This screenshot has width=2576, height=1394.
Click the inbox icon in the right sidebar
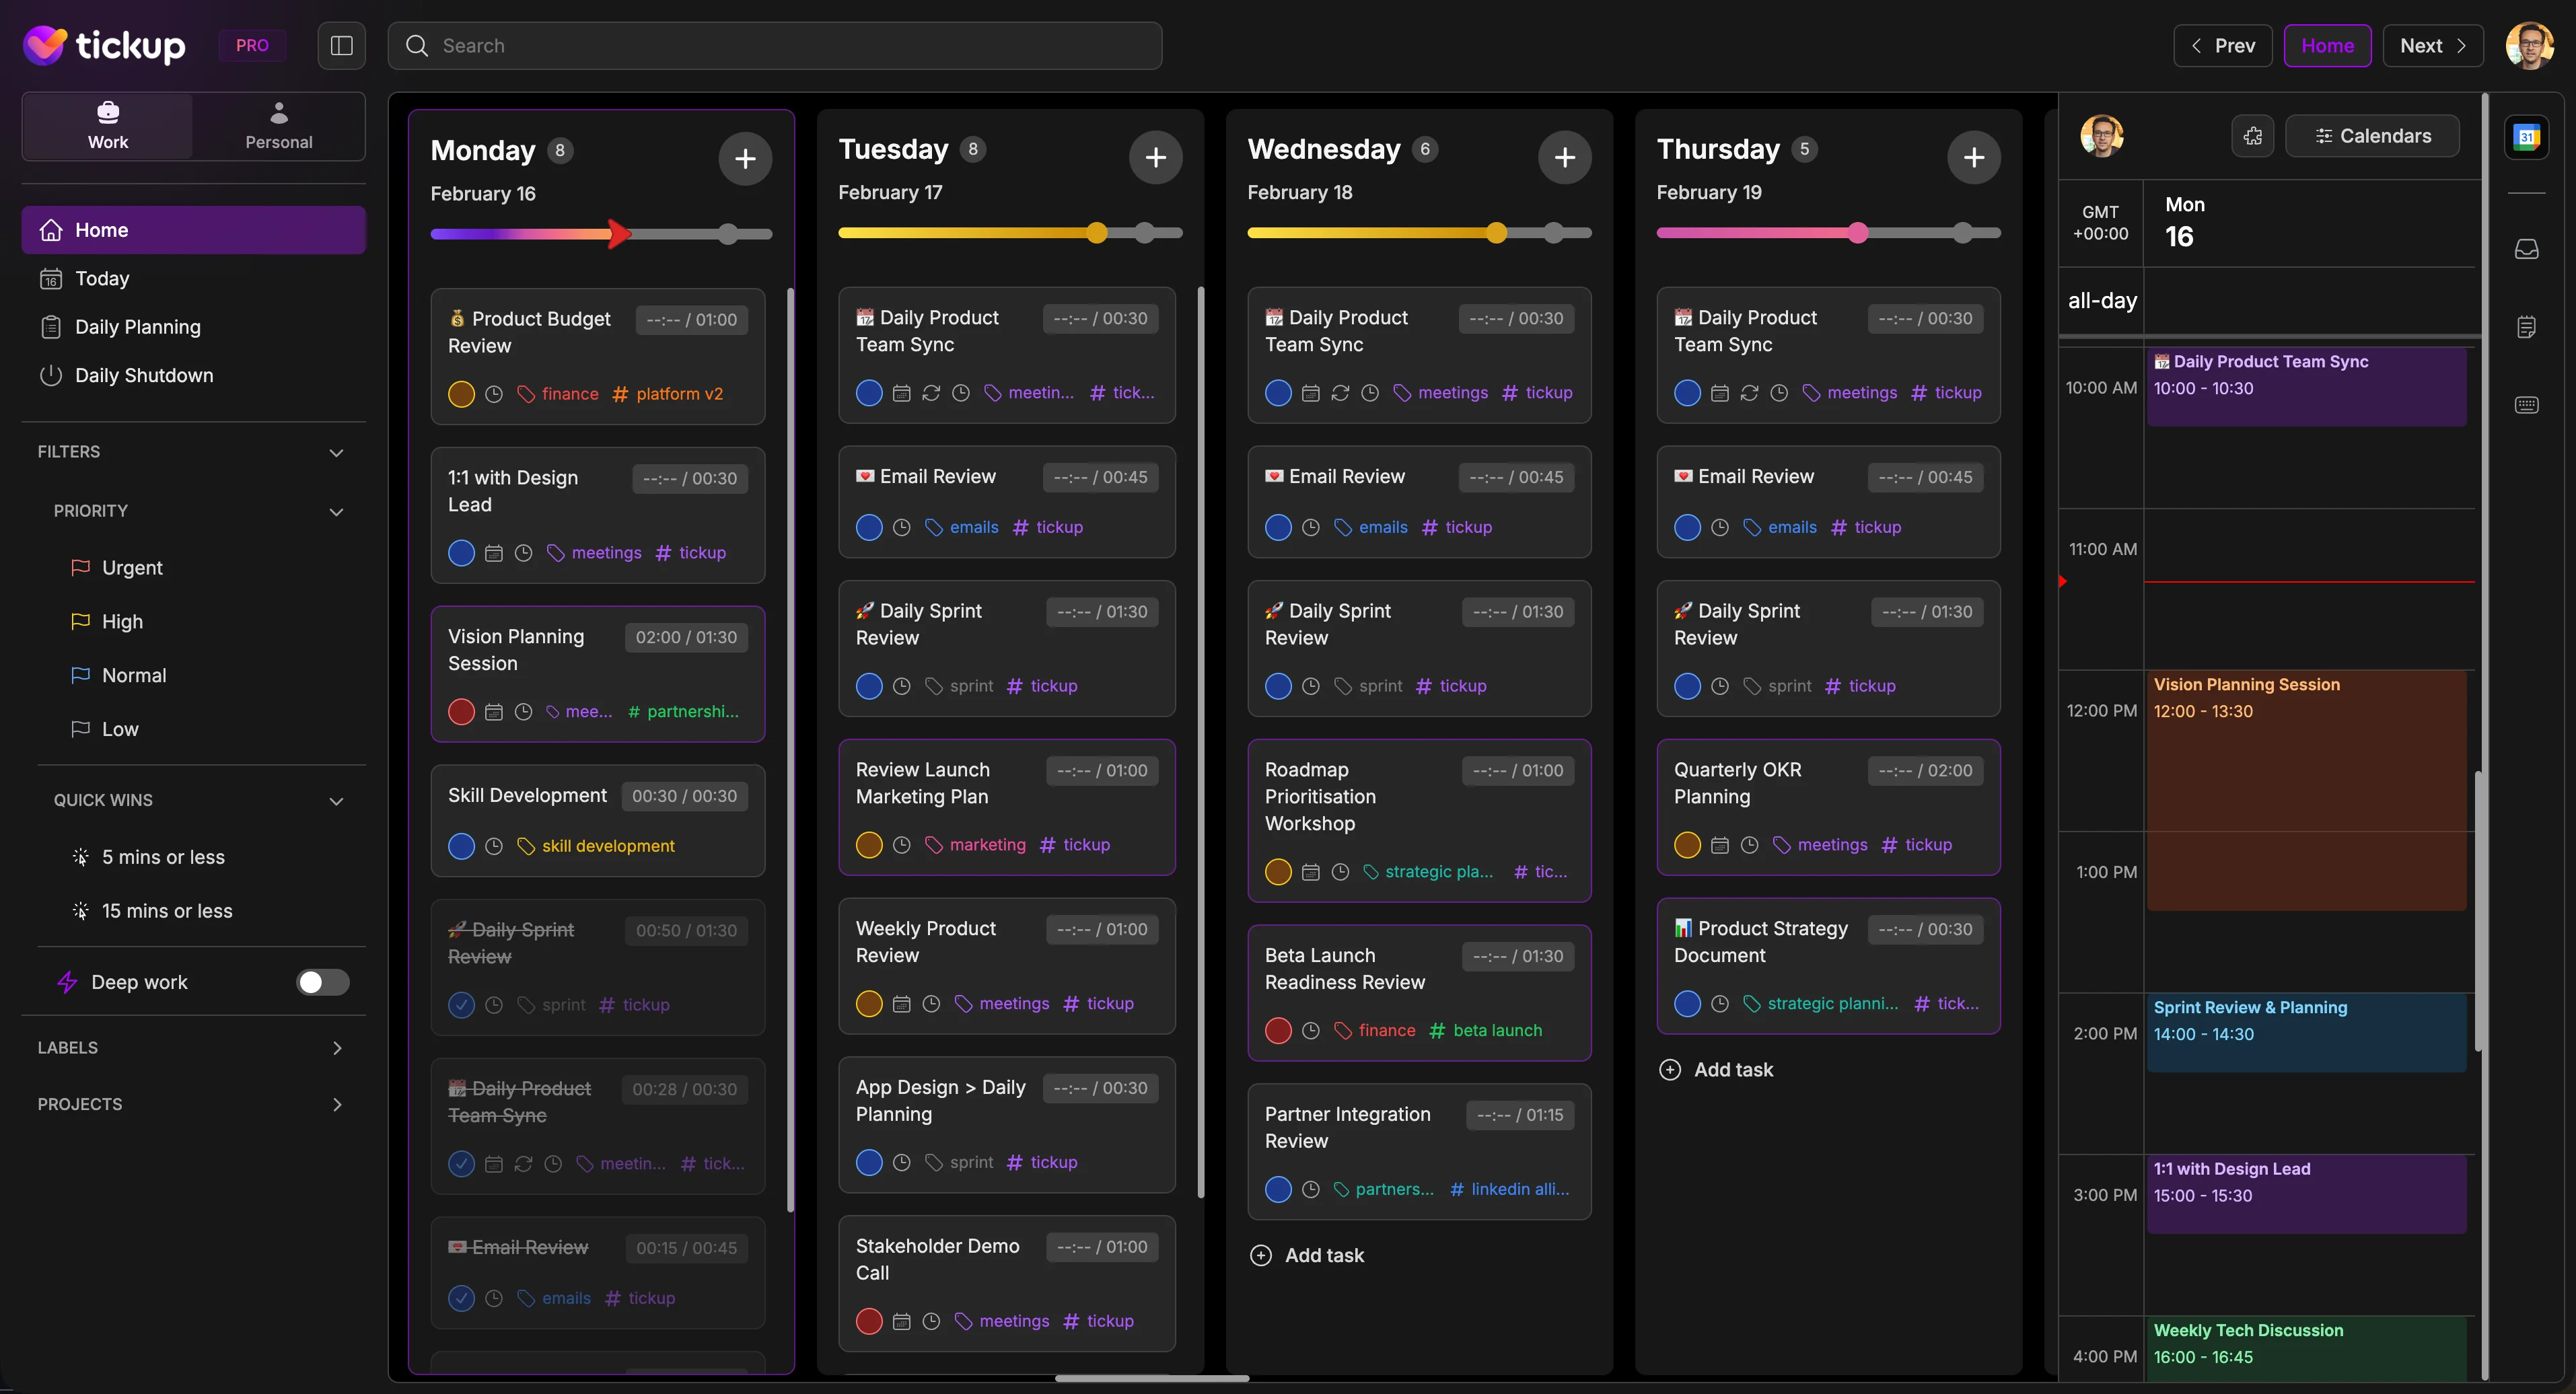pyautogui.click(x=2528, y=250)
